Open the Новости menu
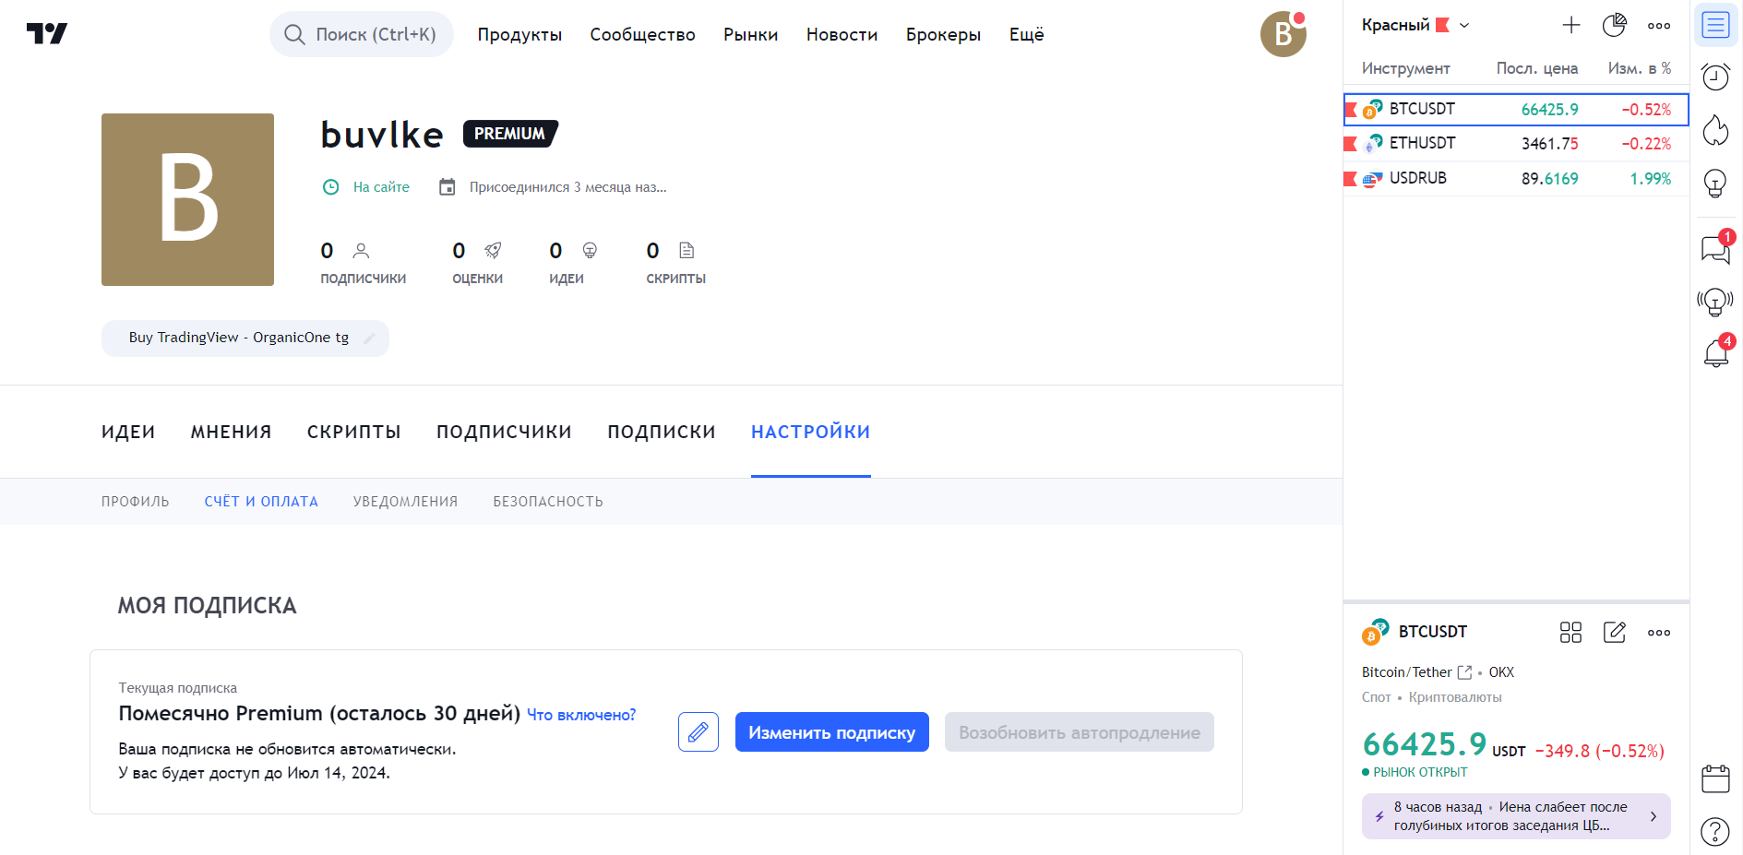Image resolution: width=1743 pixels, height=855 pixels. click(842, 34)
